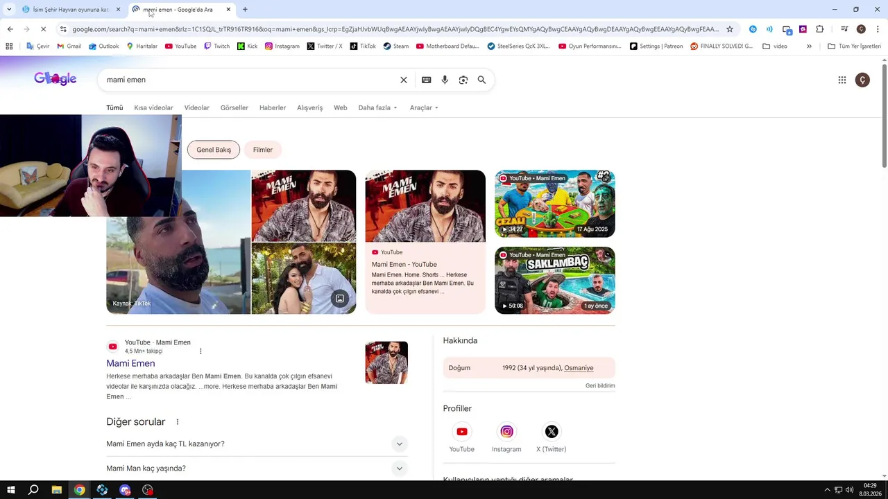Open Windows taskbar search

[x=33, y=490]
